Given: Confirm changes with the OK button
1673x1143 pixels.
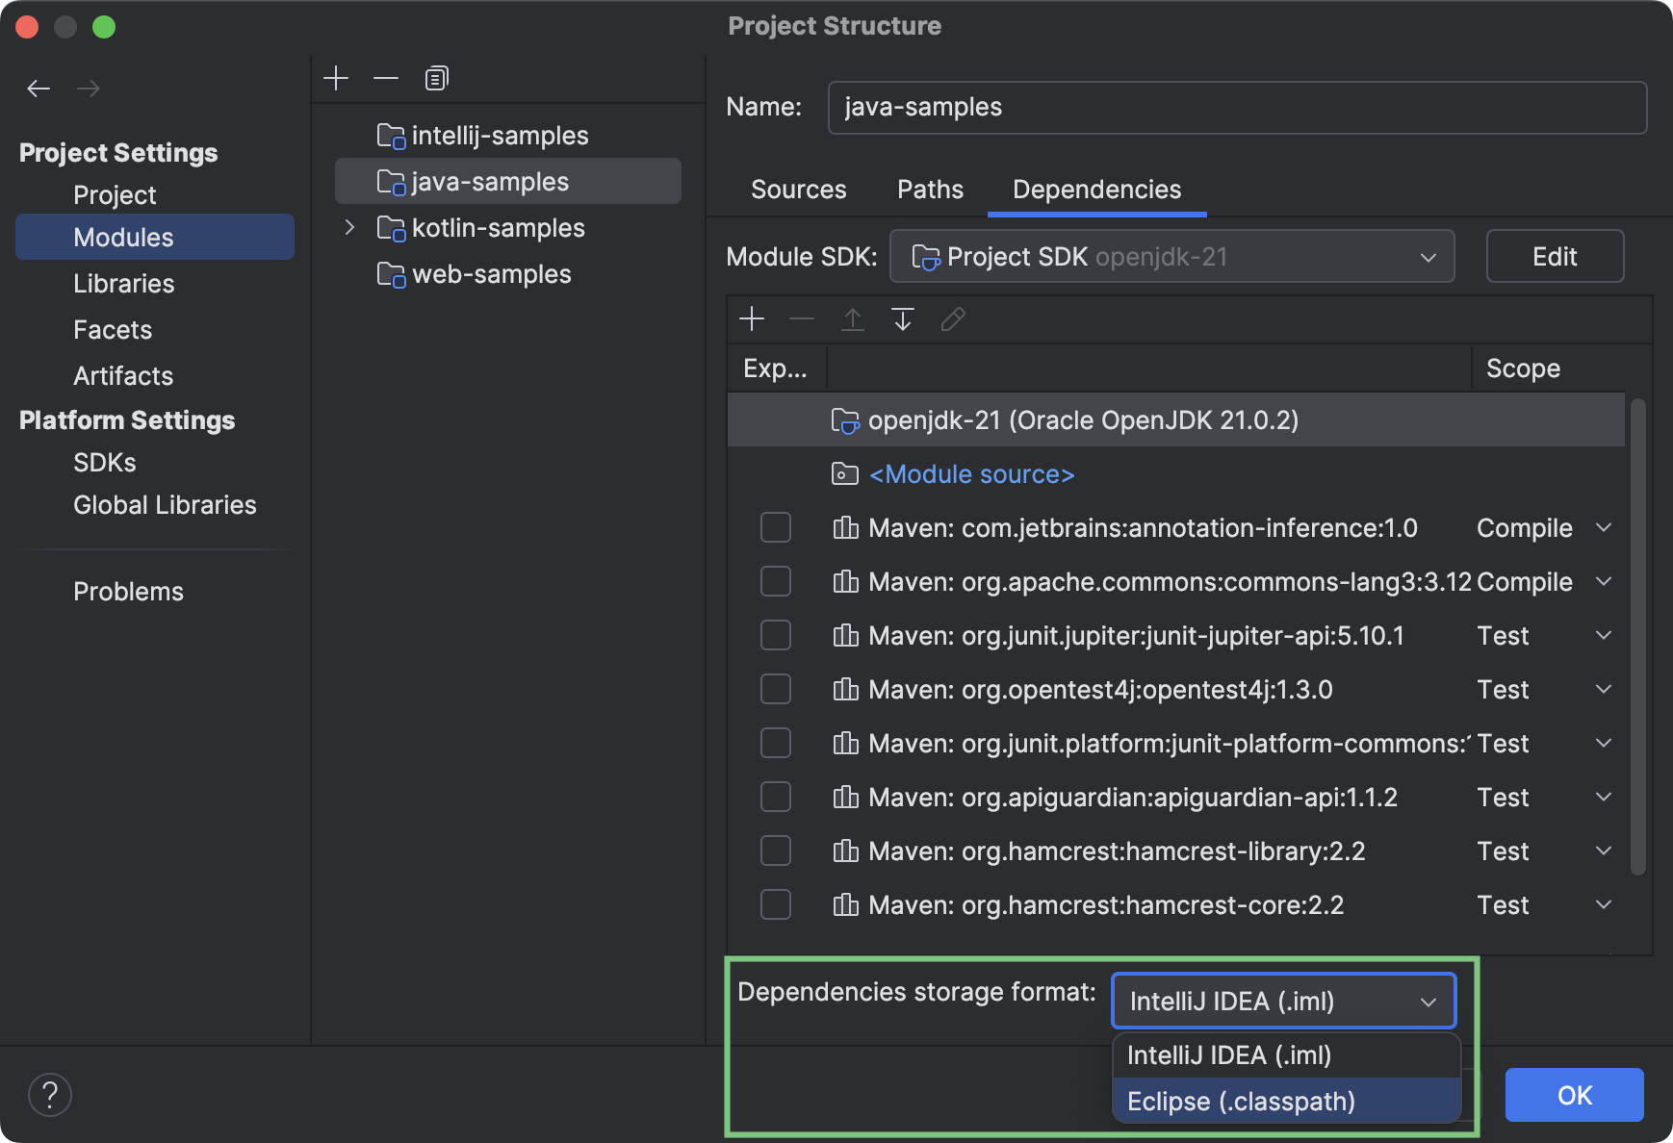Looking at the screenshot, I should tap(1574, 1094).
